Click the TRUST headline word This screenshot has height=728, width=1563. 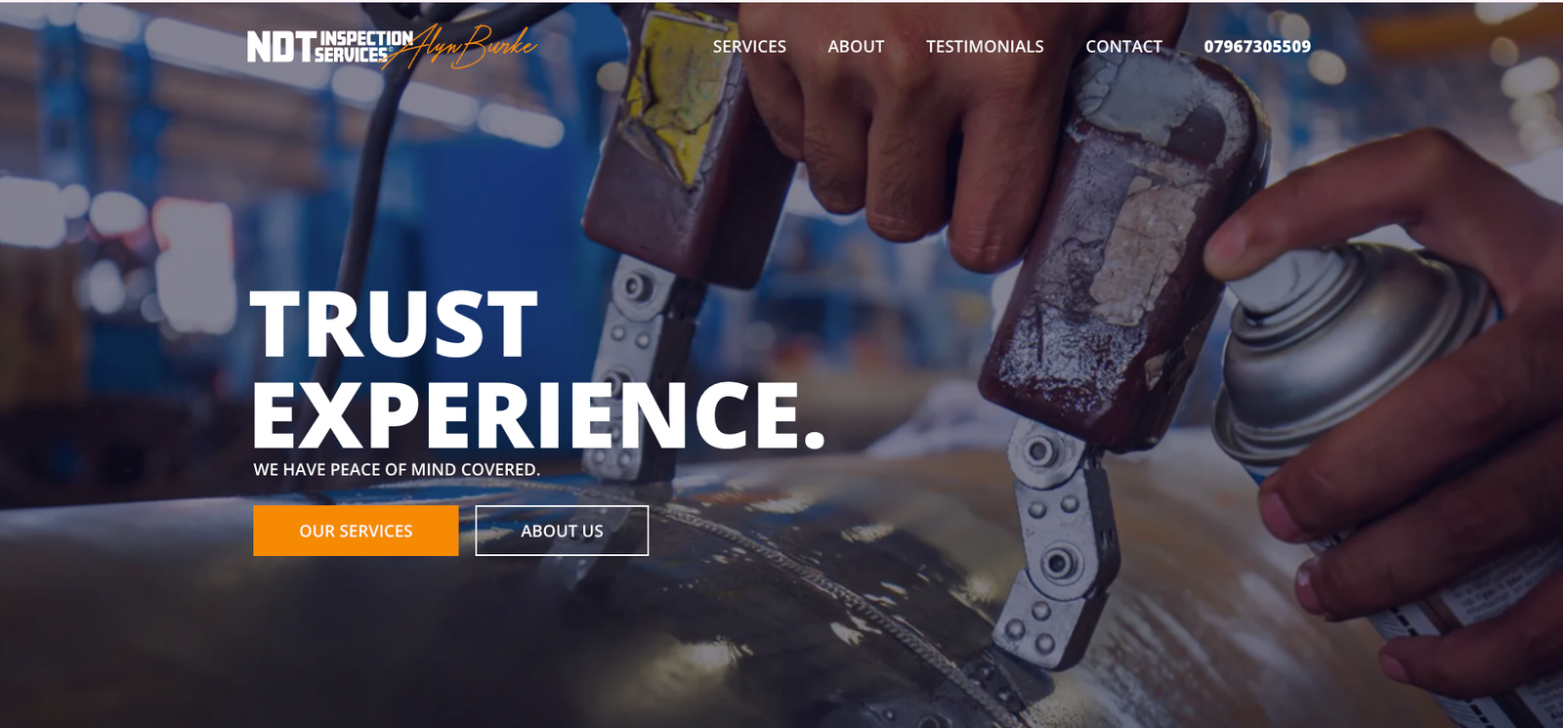(394, 324)
